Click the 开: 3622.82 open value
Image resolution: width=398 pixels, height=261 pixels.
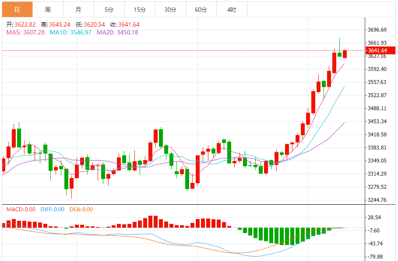(x=21, y=24)
